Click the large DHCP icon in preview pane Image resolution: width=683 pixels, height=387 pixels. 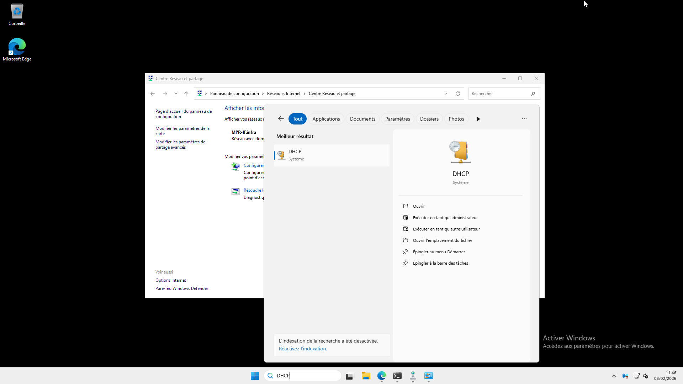[x=460, y=152]
